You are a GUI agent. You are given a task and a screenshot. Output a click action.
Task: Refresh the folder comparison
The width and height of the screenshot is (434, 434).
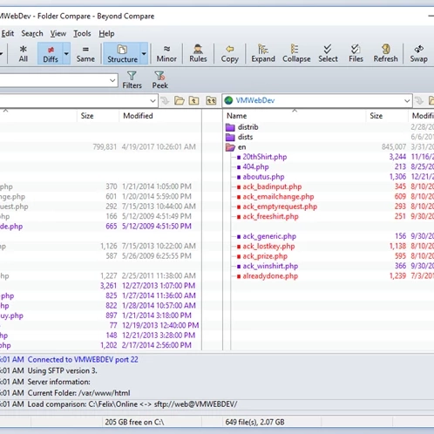[385, 53]
